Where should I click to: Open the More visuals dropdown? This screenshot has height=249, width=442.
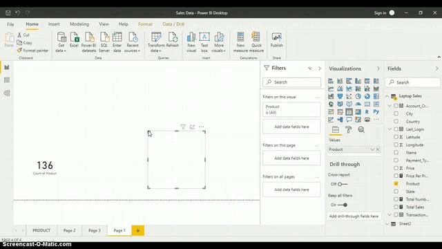[x=218, y=42]
